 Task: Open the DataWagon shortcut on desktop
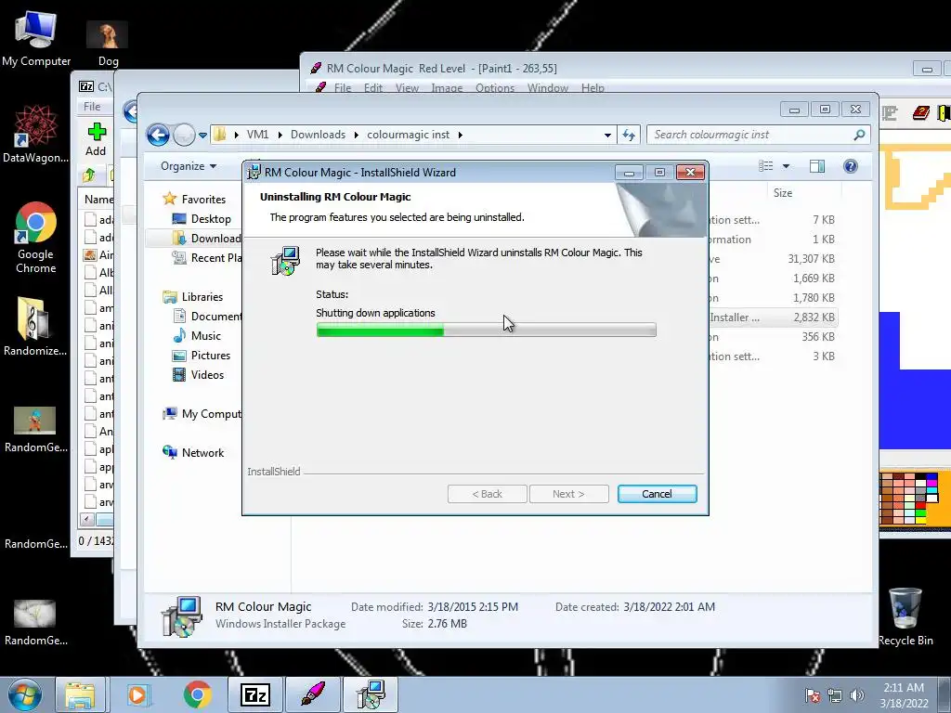coord(35,134)
